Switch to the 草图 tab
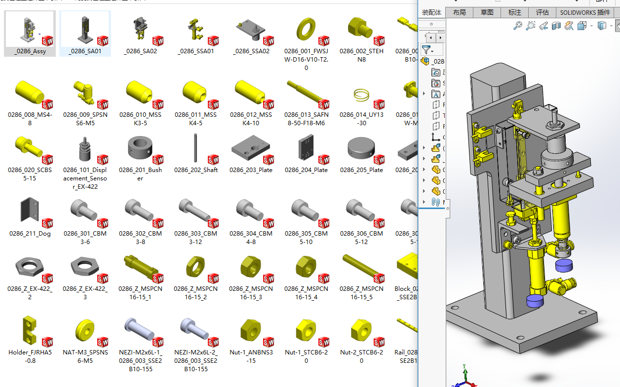 coord(487,12)
